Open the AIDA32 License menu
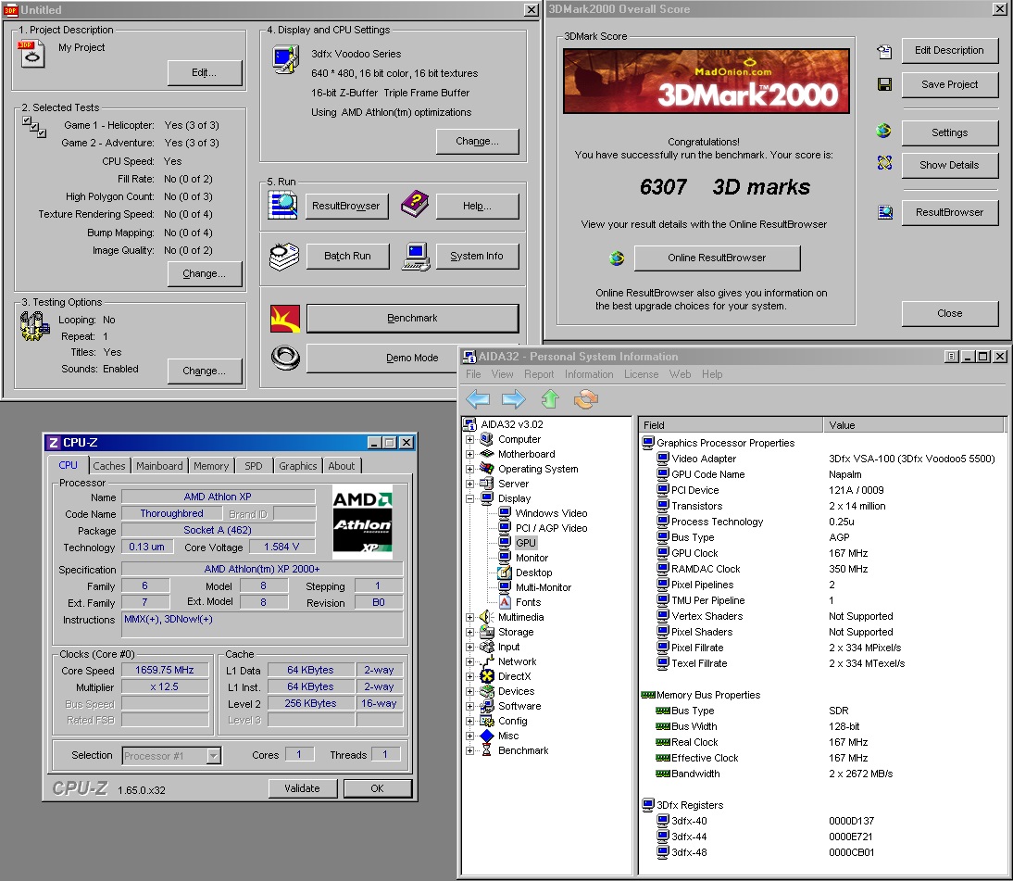1013x881 pixels. (x=641, y=374)
